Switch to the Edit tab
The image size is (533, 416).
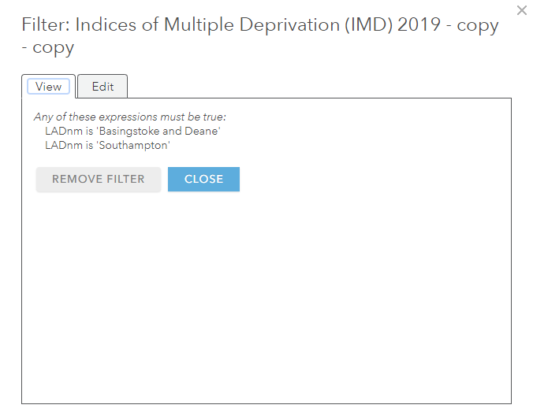[x=102, y=86]
